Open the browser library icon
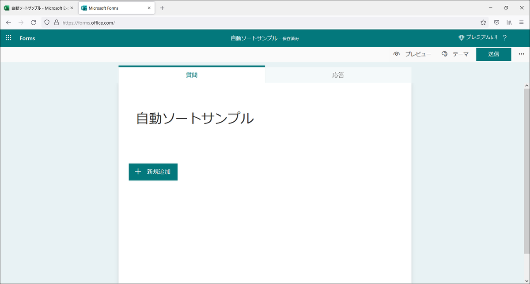This screenshot has height=284, width=530. tap(509, 22)
